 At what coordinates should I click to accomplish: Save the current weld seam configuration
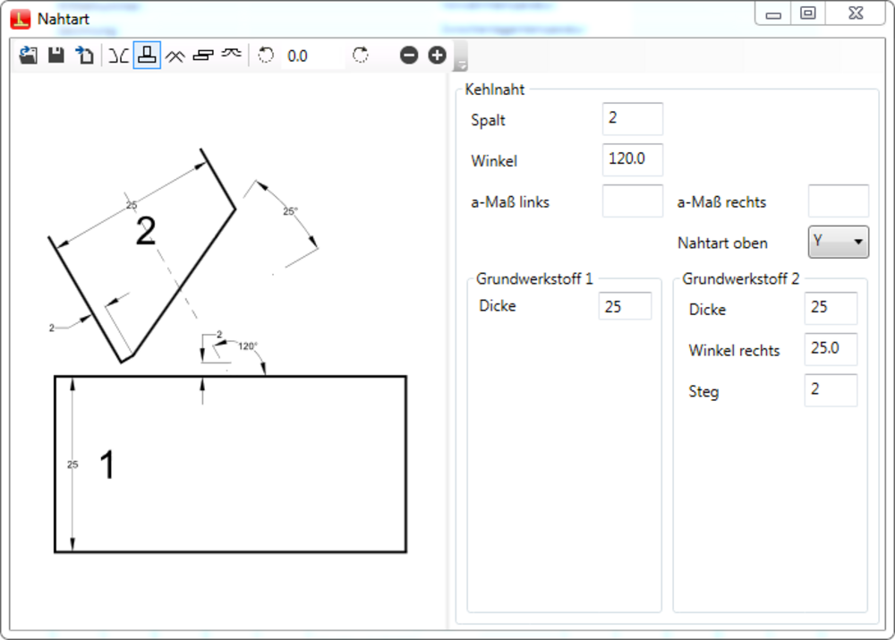point(55,55)
